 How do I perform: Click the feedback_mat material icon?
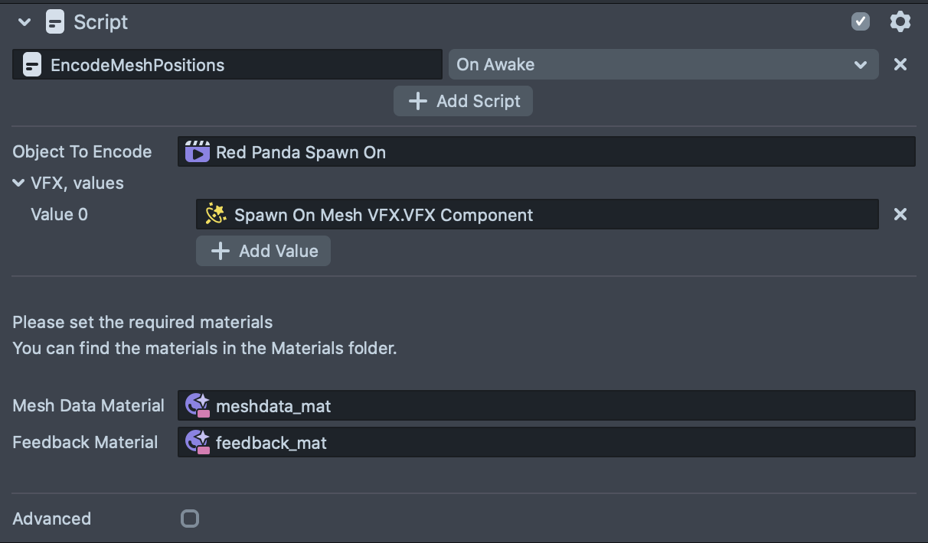click(x=198, y=442)
